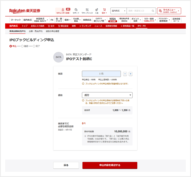The height and width of the screenshot is (177, 191).
Task: Decrease share count with minus button
Action: pos(125,74)
